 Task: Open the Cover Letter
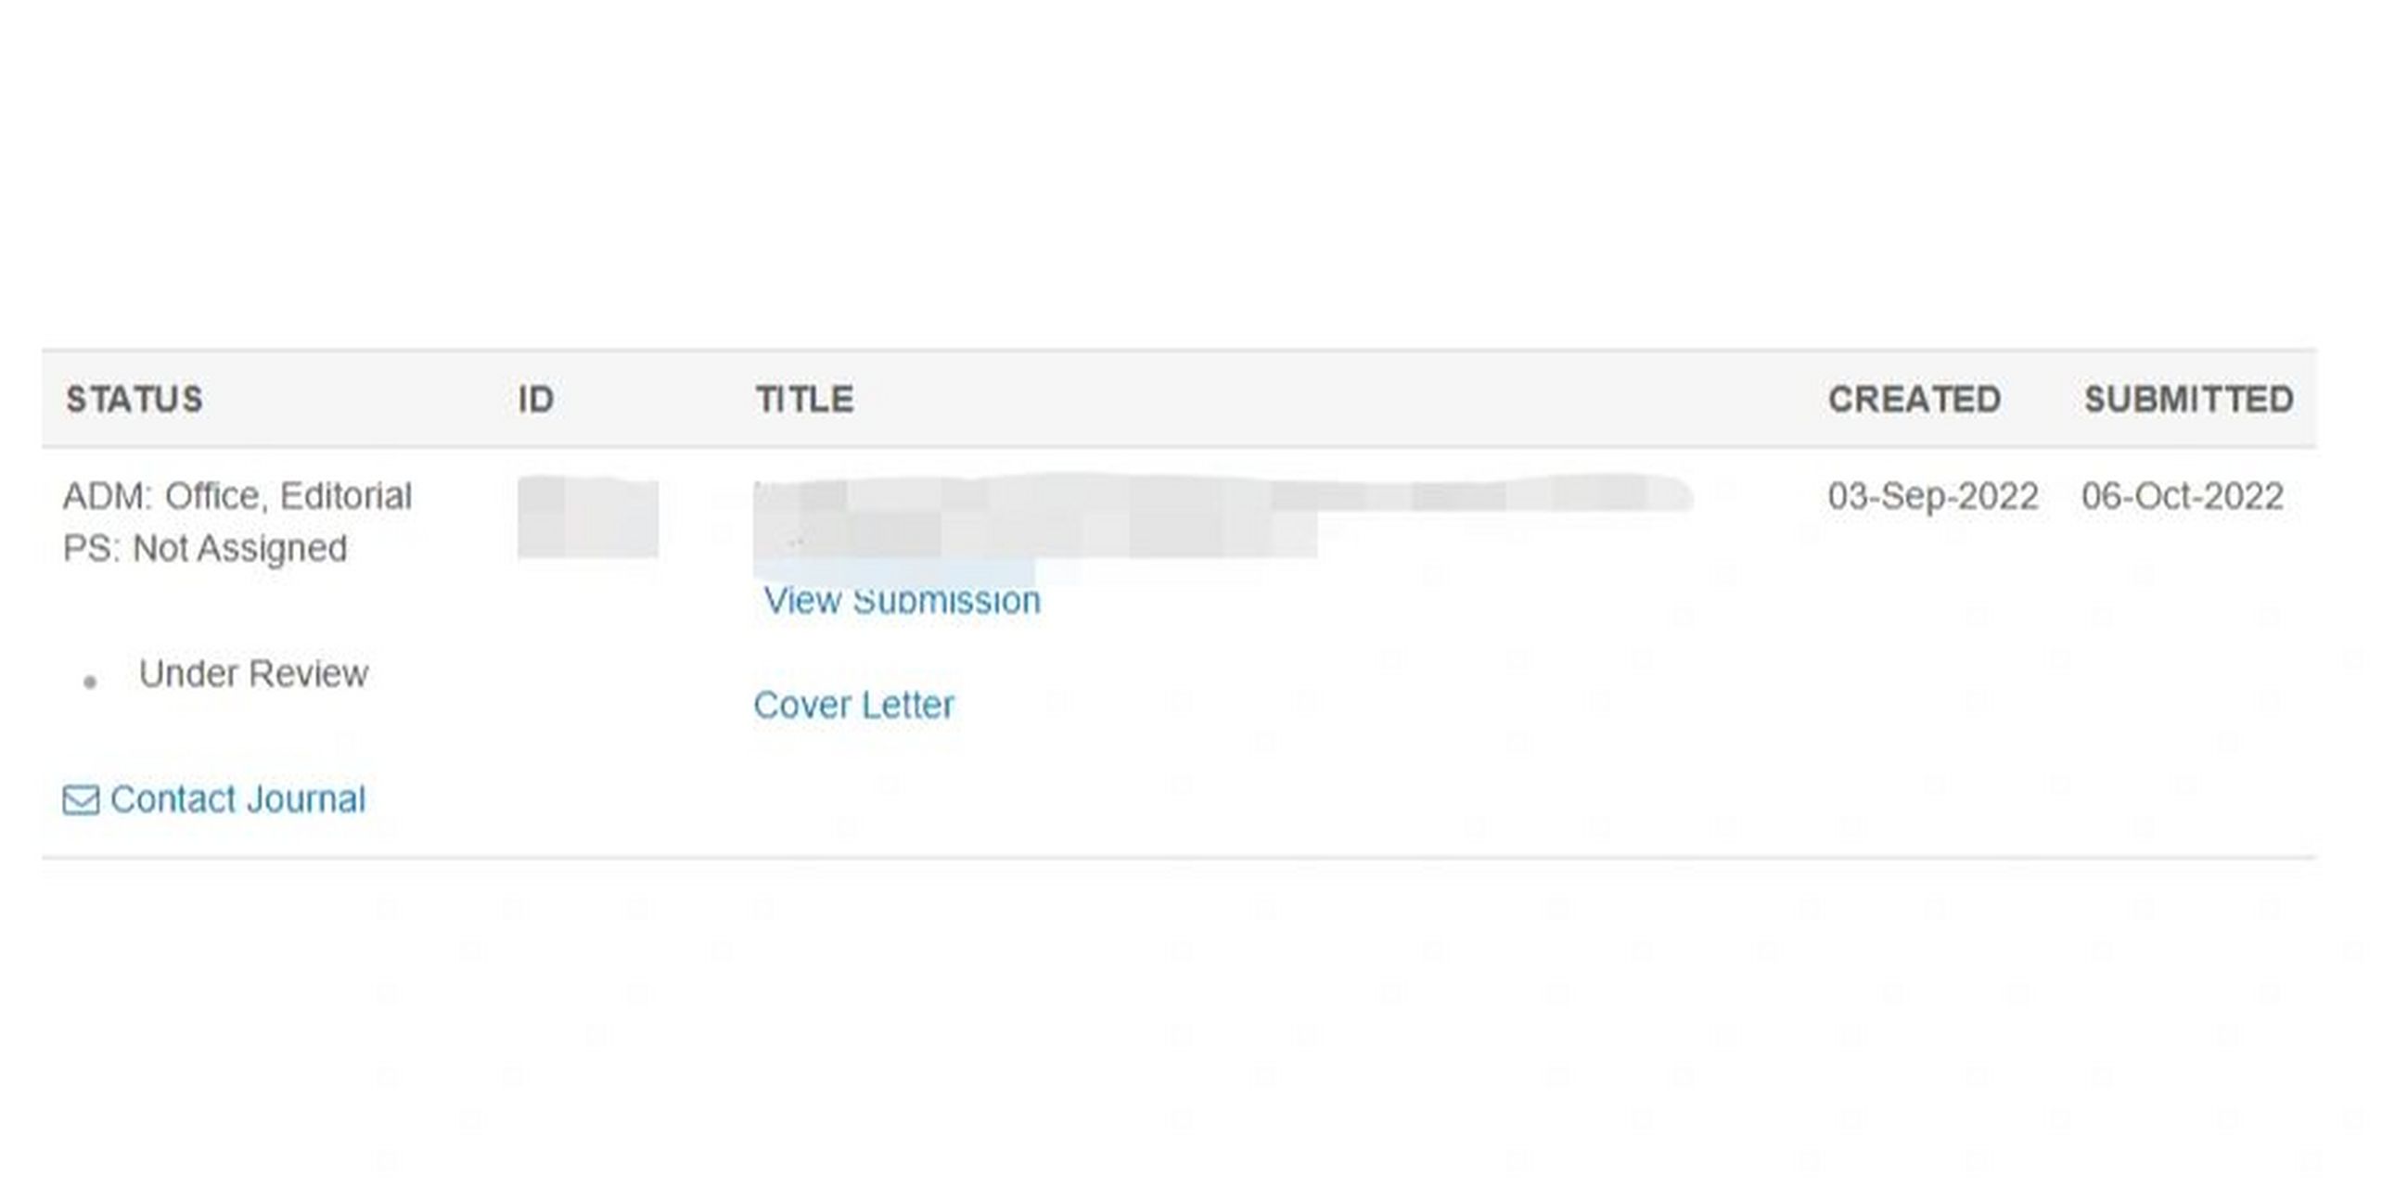point(857,703)
